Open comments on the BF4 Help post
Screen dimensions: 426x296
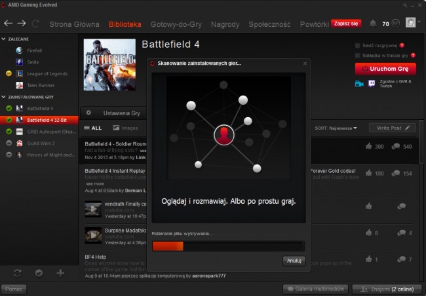pos(401,259)
